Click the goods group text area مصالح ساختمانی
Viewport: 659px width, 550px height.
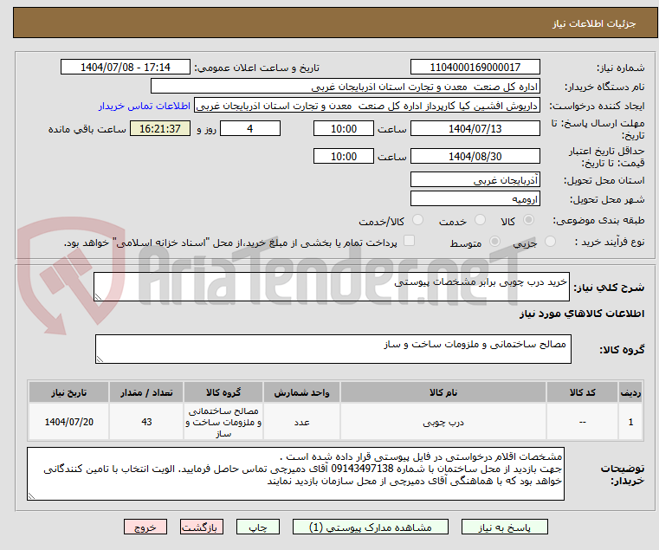click(333, 349)
